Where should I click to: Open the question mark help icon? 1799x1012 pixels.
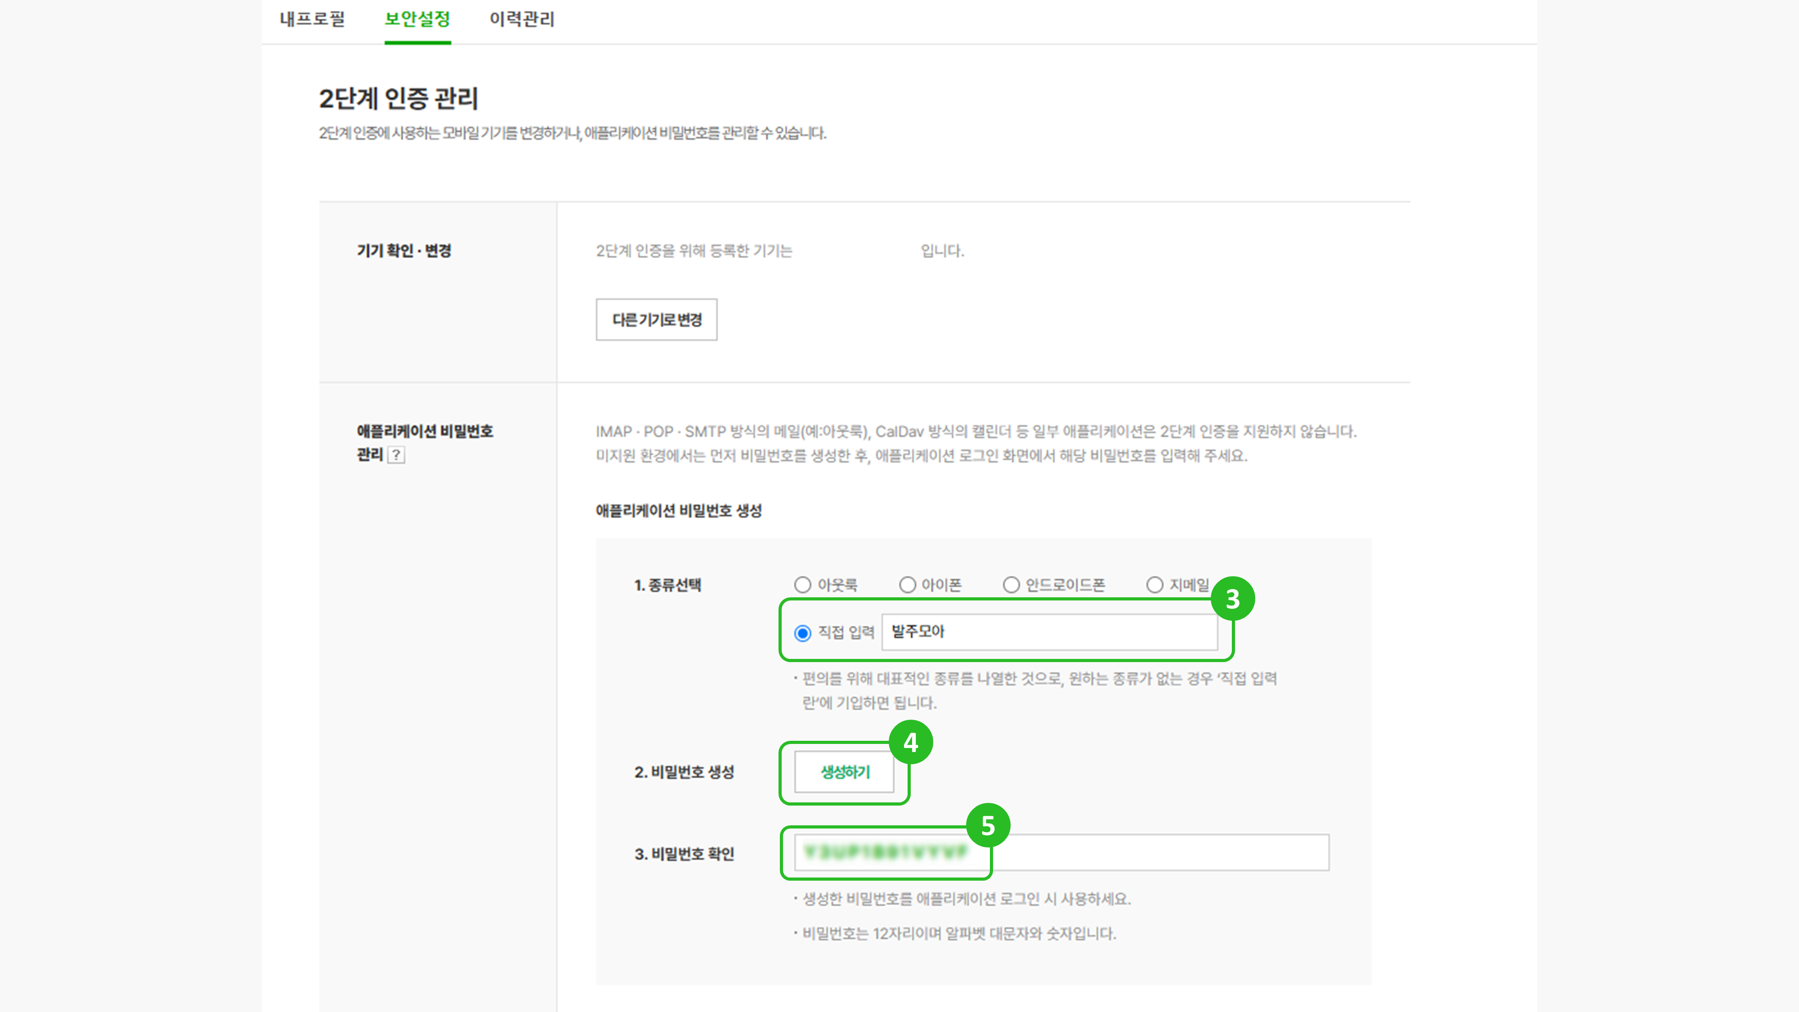[x=396, y=455]
